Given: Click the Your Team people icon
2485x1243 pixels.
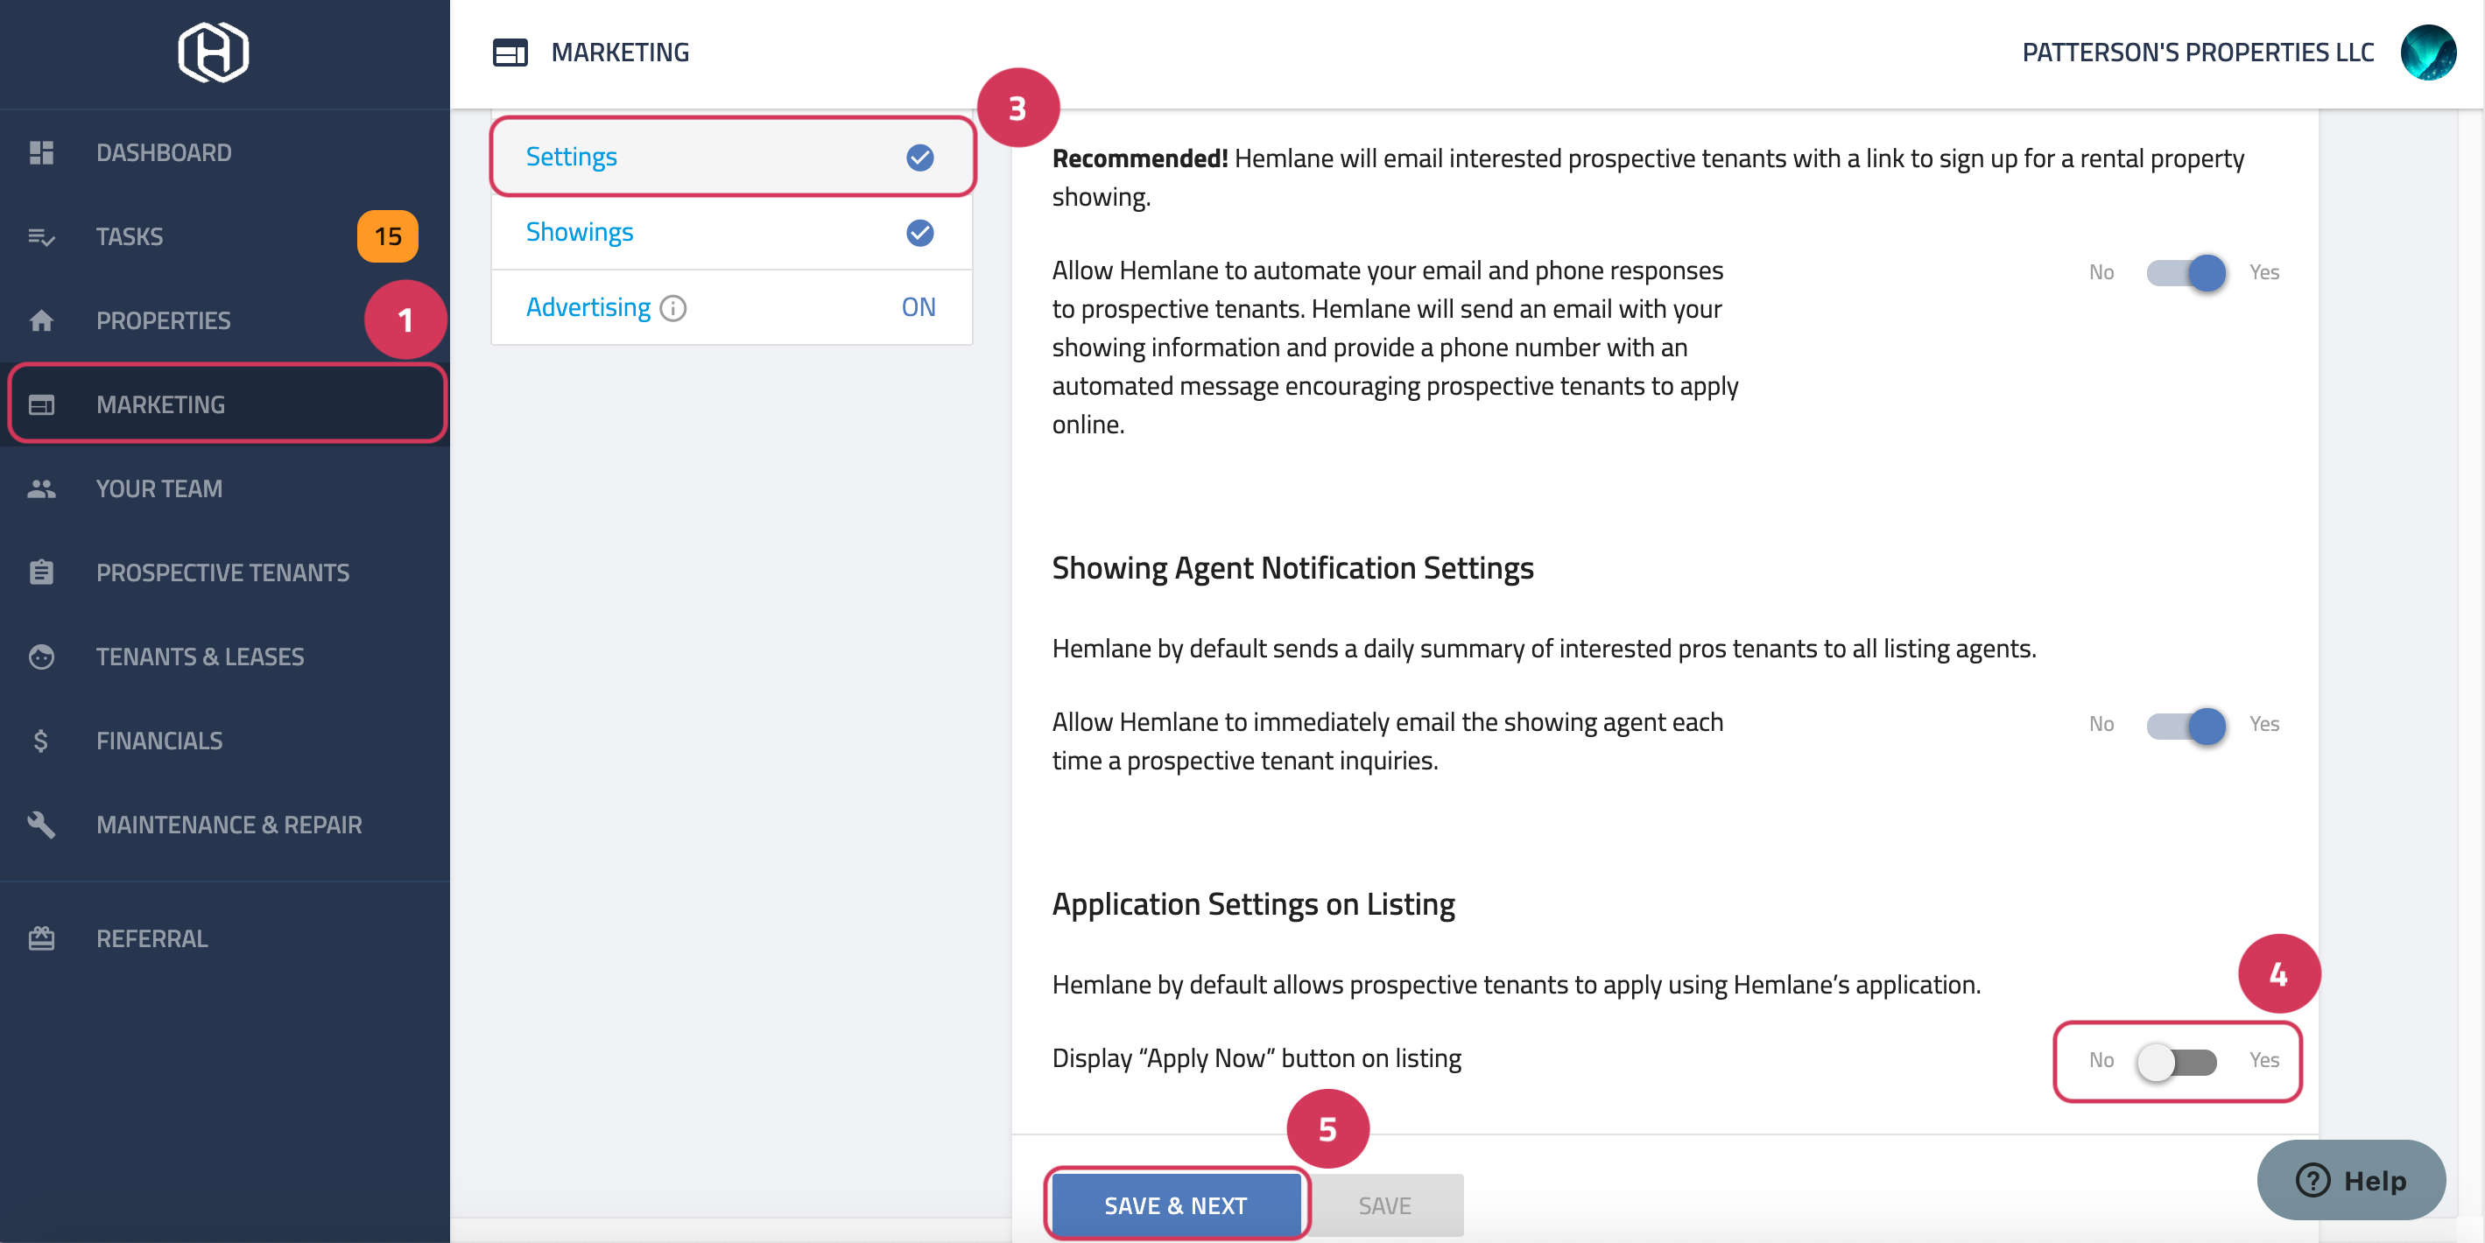Looking at the screenshot, I should [41, 489].
